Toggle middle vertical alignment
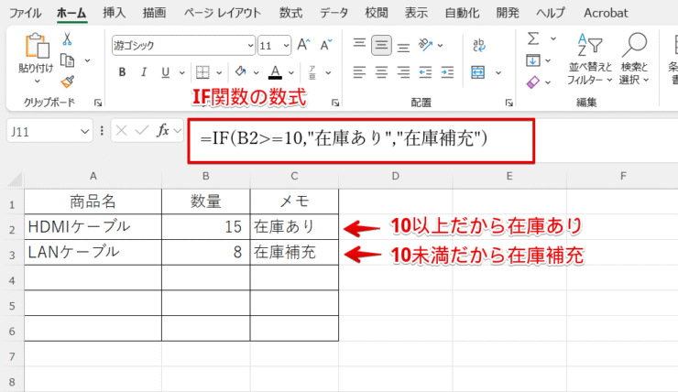678x392 pixels. click(381, 45)
